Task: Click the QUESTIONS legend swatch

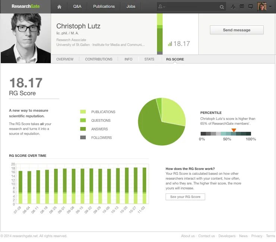Action: coord(83,120)
